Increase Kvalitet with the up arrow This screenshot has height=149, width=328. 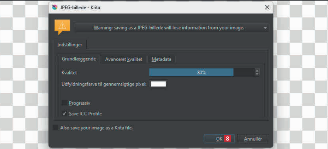tap(257, 71)
